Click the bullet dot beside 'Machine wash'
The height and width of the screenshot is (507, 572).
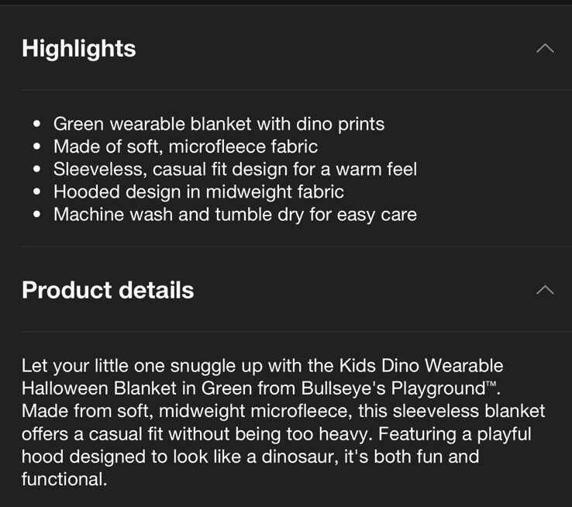click(x=36, y=215)
